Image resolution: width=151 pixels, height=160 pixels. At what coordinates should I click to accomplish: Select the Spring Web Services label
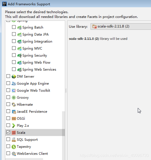coord(39,70)
